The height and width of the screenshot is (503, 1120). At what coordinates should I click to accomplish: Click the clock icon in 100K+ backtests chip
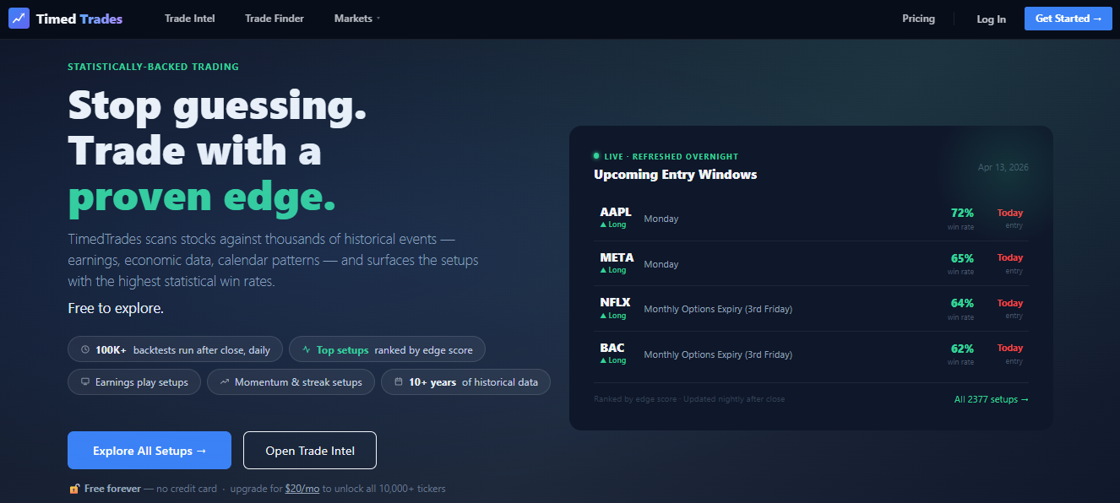click(85, 349)
